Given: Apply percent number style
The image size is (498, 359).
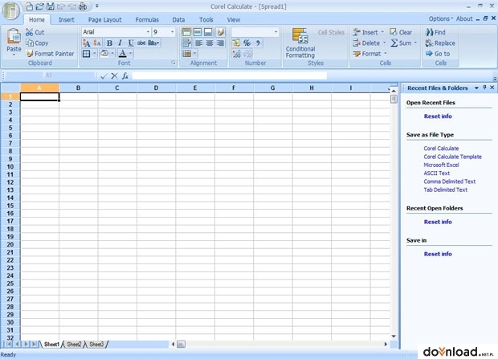Looking at the screenshot, I should (247, 43).
